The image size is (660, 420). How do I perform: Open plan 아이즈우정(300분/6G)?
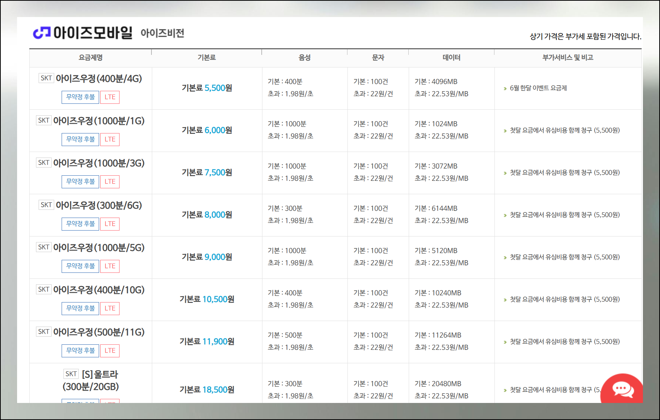[x=99, y=205]
